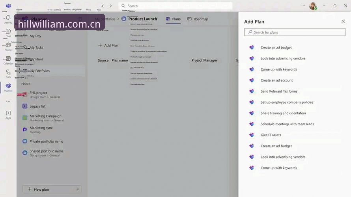Switch to the Plans tab
The image size is (351, 197).
click(x=173, y=19)
